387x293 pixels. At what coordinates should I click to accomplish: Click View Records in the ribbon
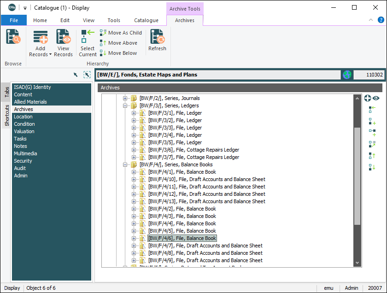tap(63, 43)
